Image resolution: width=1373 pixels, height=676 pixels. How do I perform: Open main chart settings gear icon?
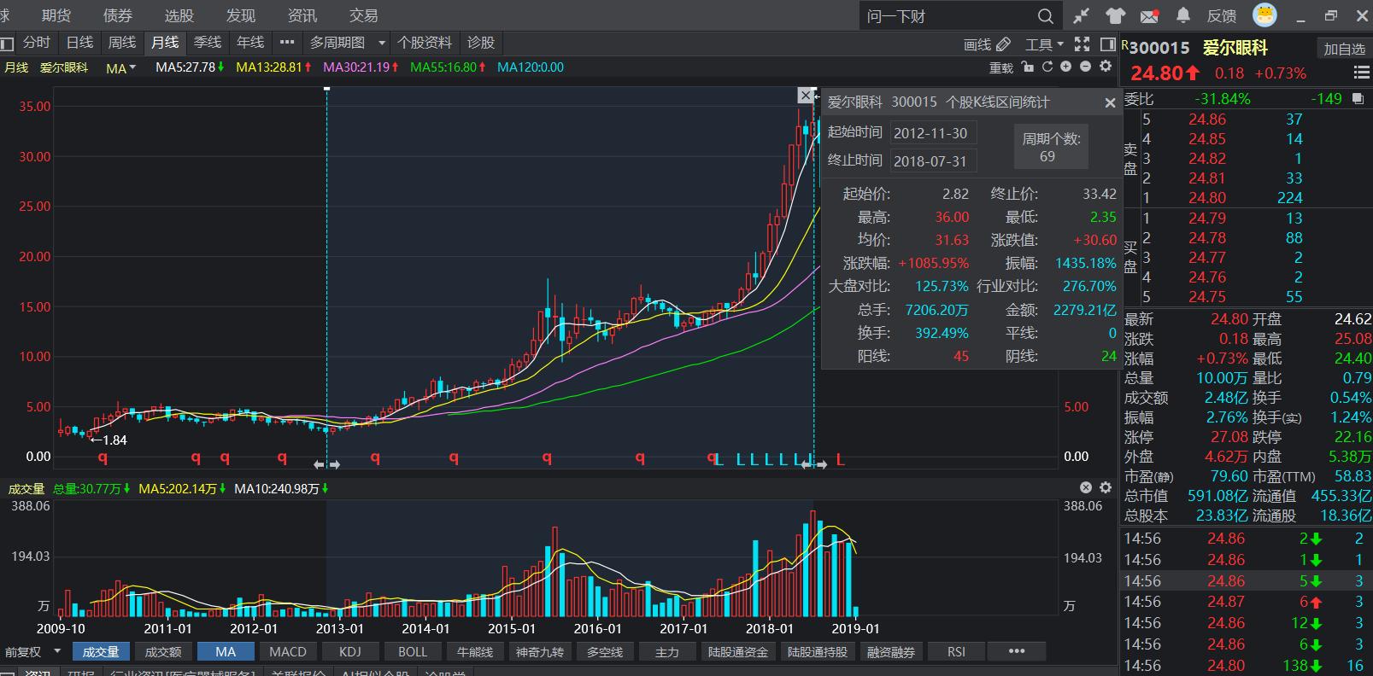1106,67
